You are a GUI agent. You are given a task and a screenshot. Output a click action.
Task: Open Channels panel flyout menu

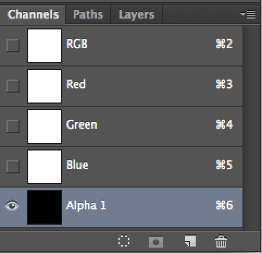pyautogui.click(x=248, y=14)
